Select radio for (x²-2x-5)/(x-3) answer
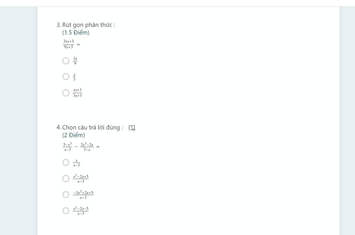 pos(66,211)
